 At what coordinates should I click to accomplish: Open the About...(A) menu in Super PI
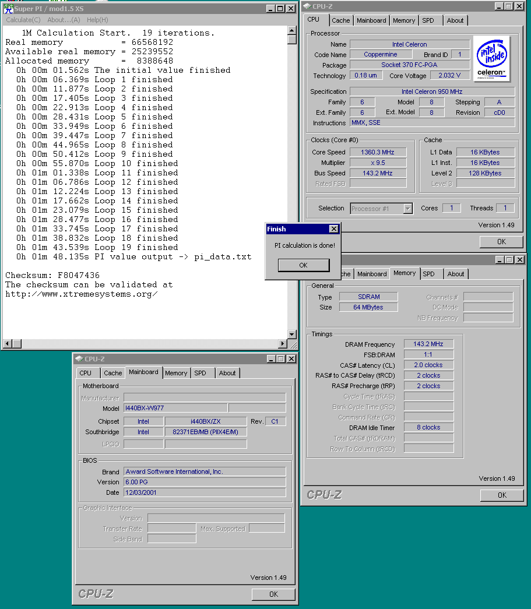(64, 20)
